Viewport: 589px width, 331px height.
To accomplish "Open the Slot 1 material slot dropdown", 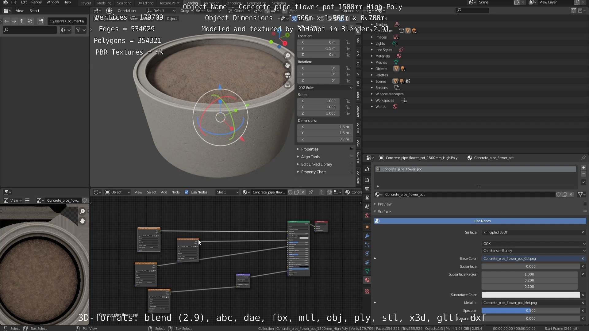I will pyautogui.click(x=227, y=192).
